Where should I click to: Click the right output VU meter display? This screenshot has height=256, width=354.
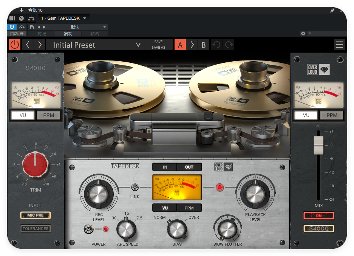point(318,95)
